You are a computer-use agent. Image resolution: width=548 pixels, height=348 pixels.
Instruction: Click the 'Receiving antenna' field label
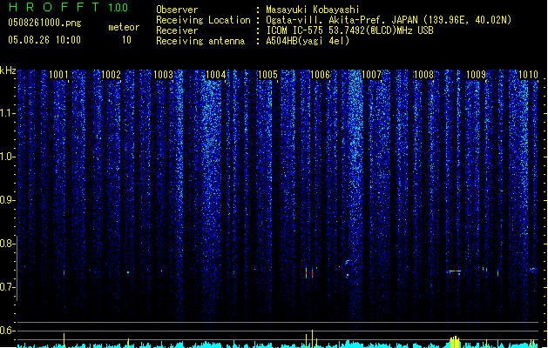[200, 41]
